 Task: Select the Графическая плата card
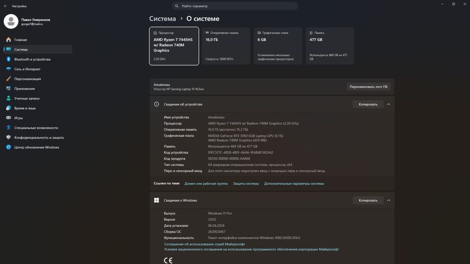tap(278, 46)
